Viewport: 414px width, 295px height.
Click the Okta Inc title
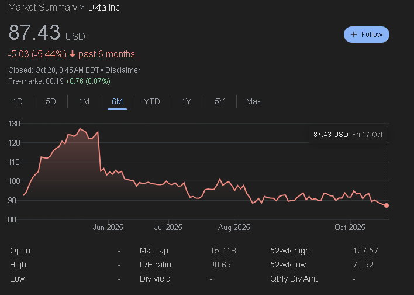(x=103, y=8)
